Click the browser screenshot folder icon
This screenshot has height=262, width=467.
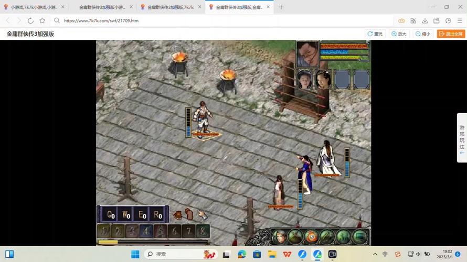(x=437, y=20)
